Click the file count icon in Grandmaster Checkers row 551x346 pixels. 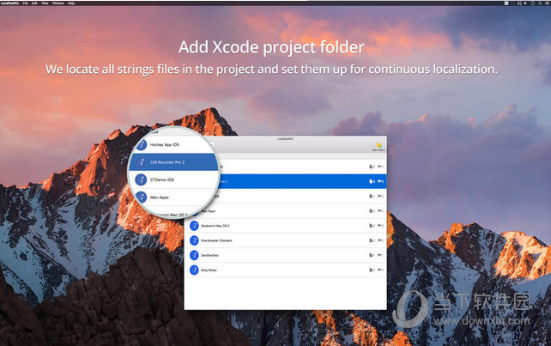(371, 240)
